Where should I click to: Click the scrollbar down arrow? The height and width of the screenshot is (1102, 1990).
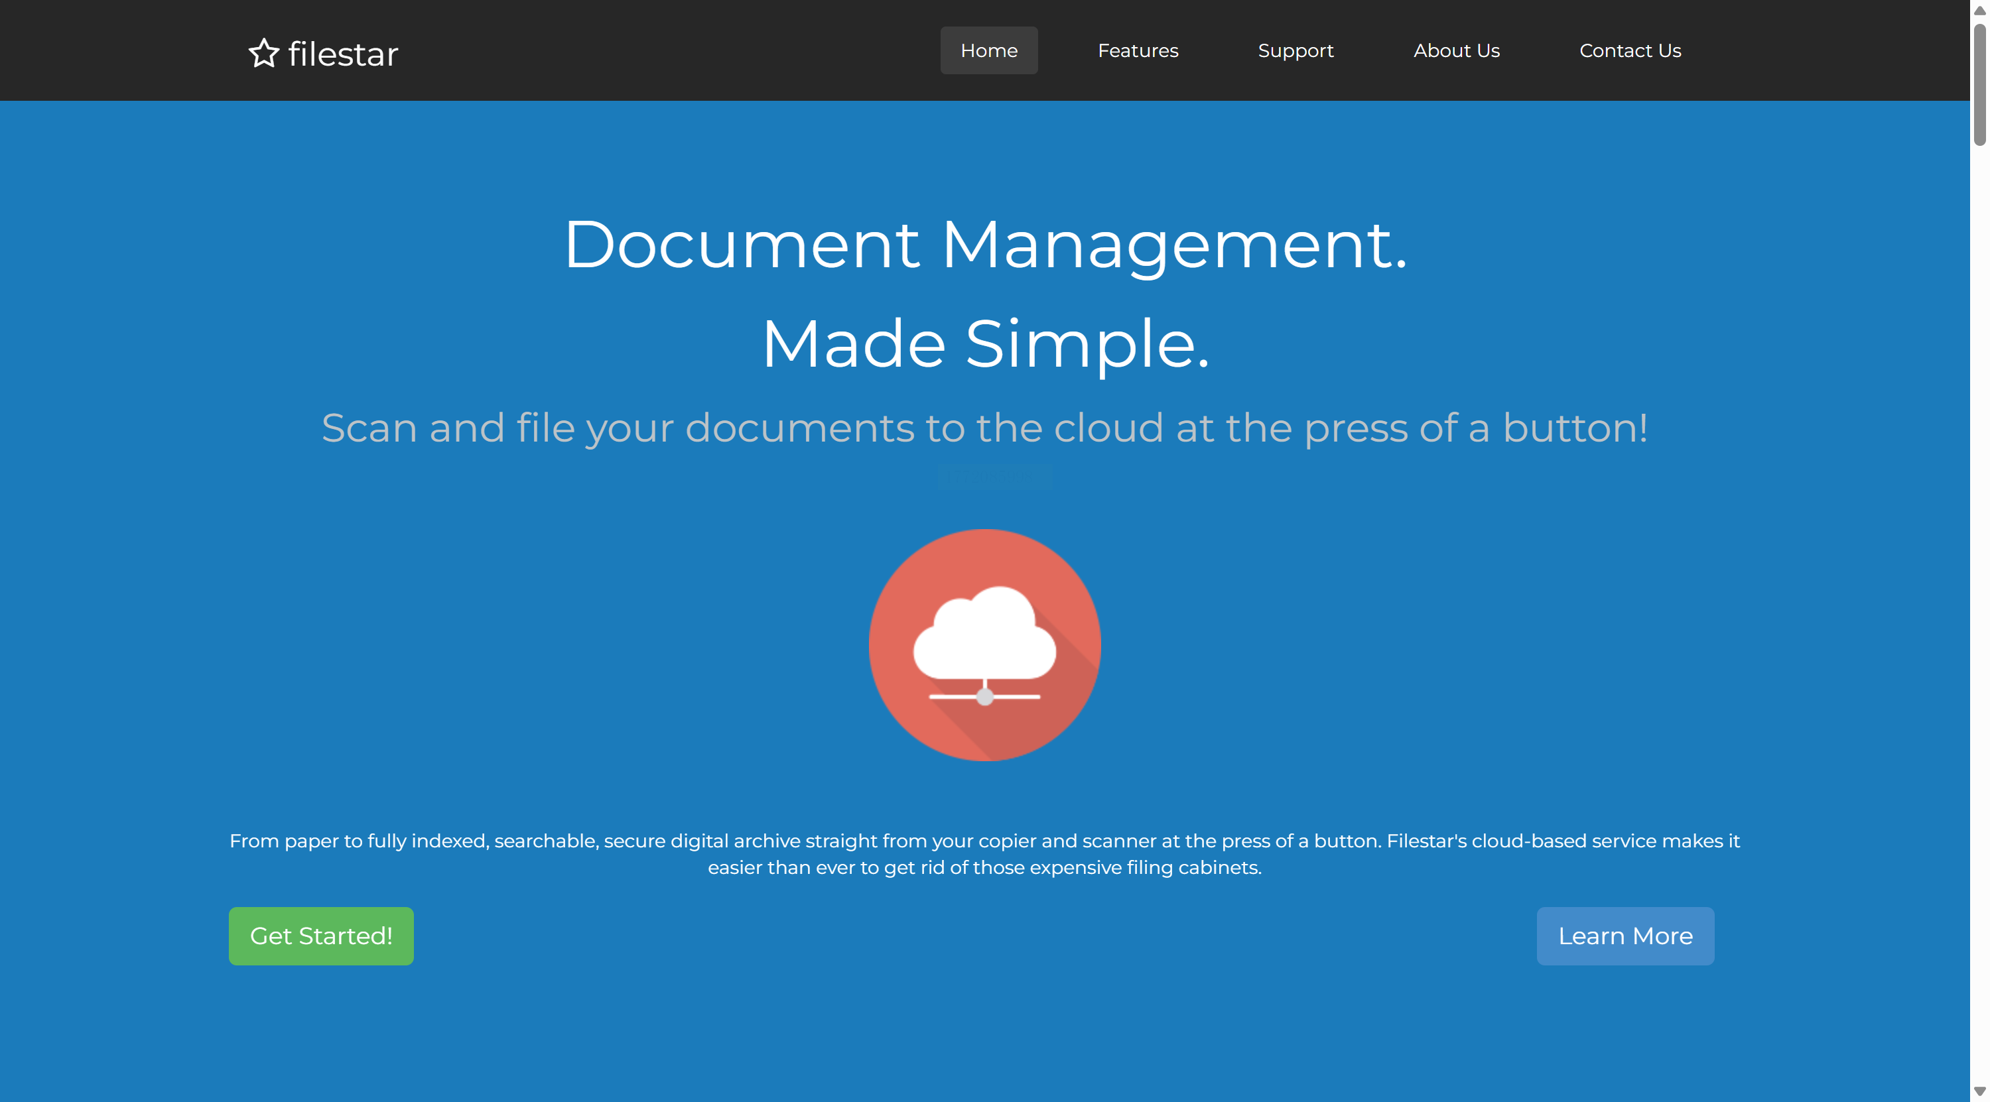1979,1091
